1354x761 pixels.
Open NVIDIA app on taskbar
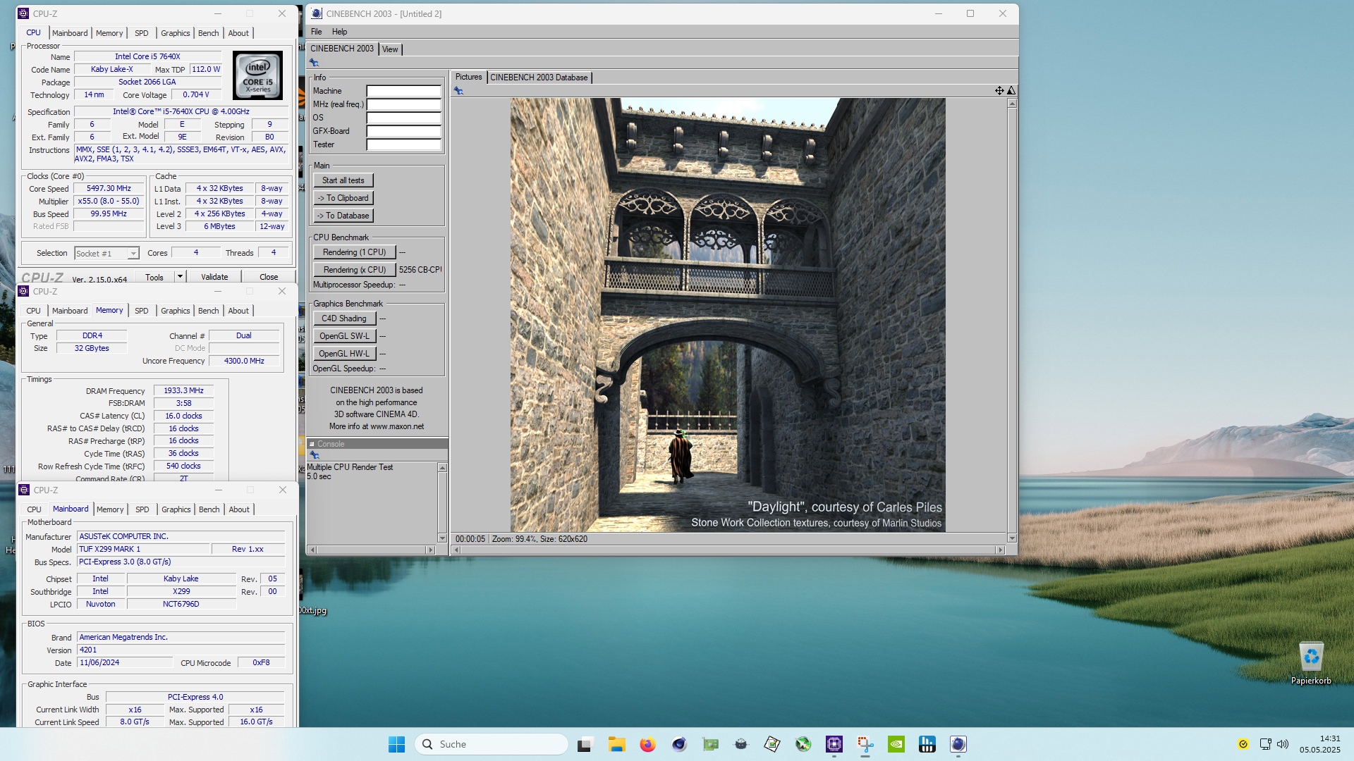click(896, 744)
